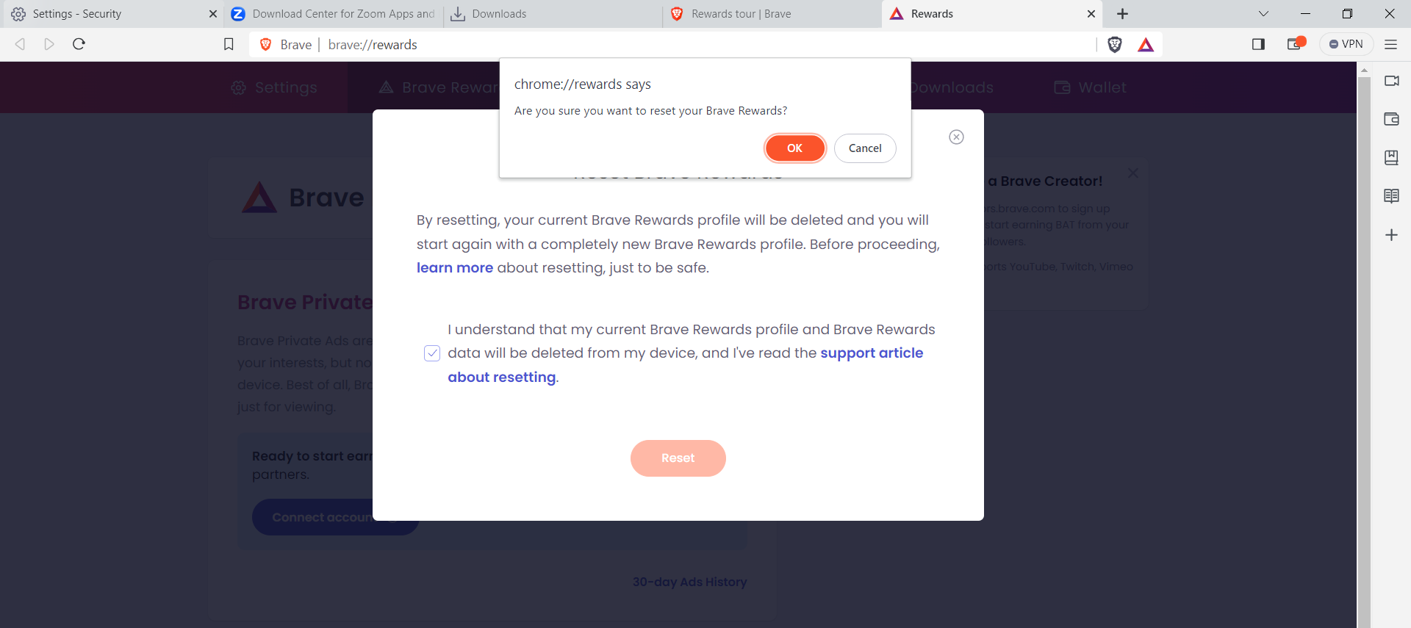Uncheck the 'I understand' reset confirmation checkbox

coord(432,353)
